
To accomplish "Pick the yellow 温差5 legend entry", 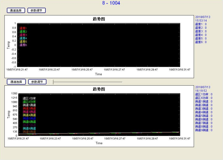I will coord(23,41).
